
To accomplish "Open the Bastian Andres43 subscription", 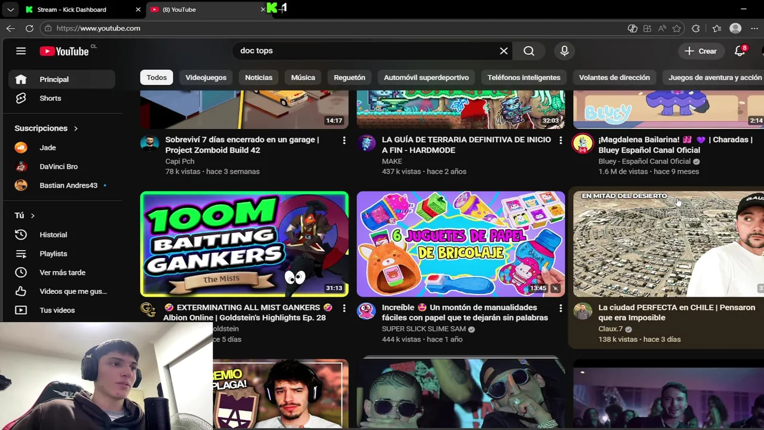I will click(x=61, y=185).
